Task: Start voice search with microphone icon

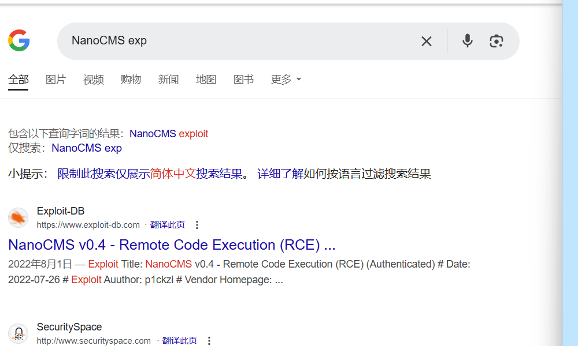Action: (468, 41)
